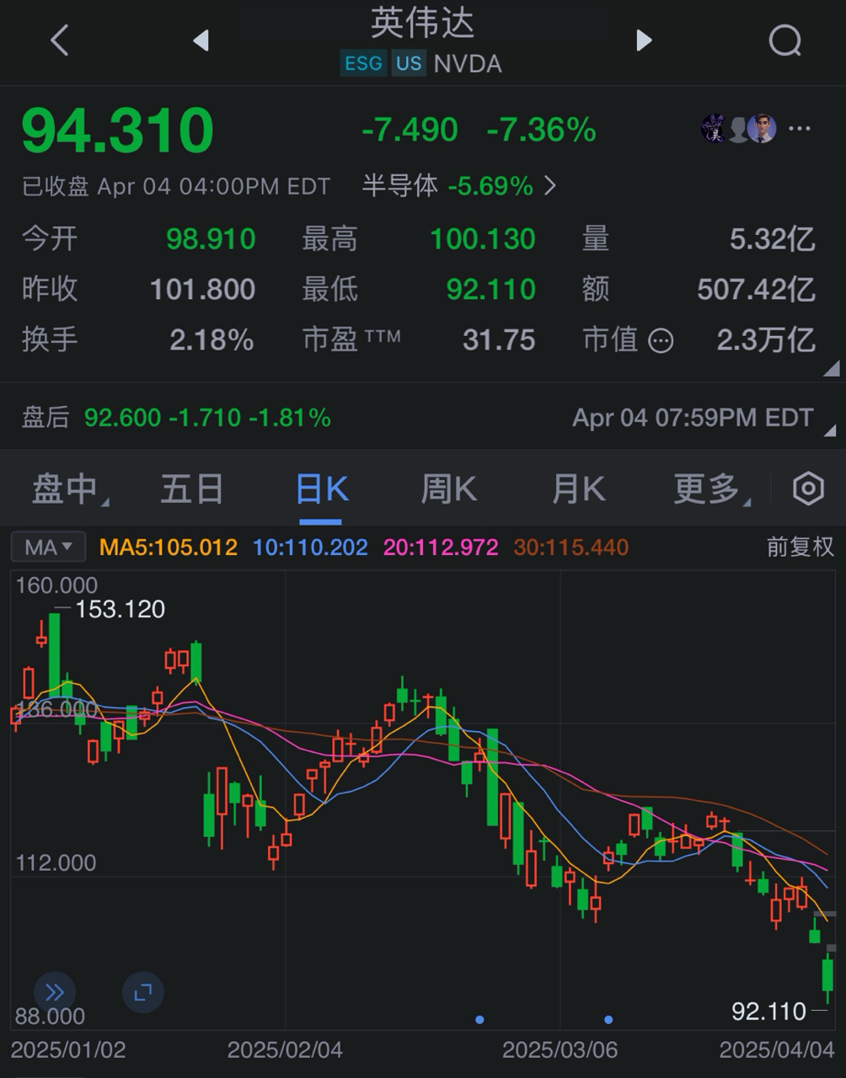
Task: Tap the 前复权 adjustment button
Action: 800,547
